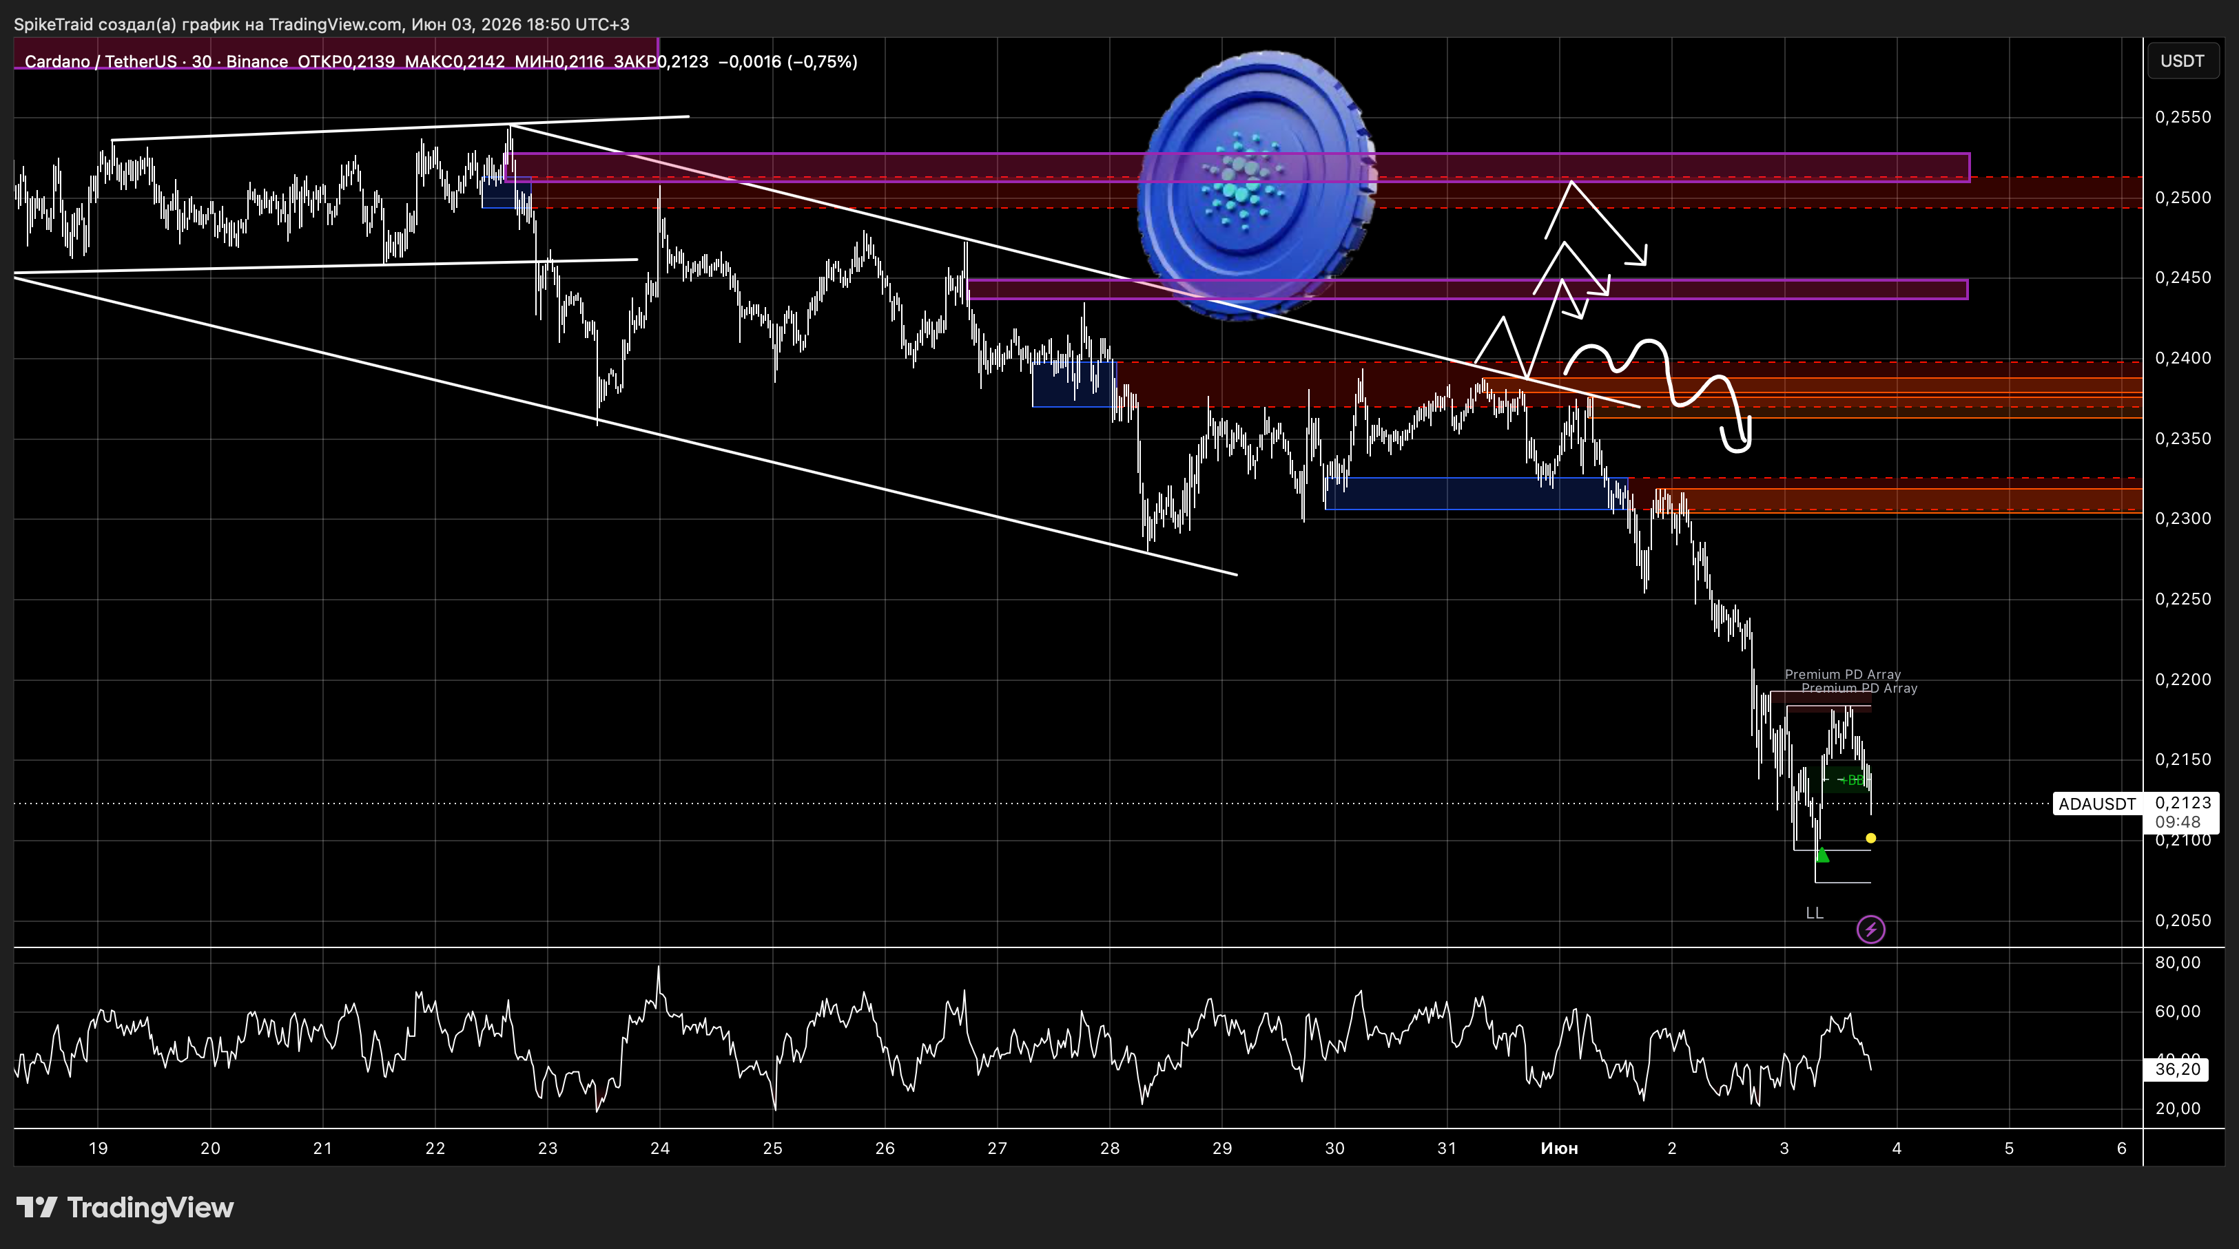
Task: Click the Cardano coin image
Action: click(1257, 185)
